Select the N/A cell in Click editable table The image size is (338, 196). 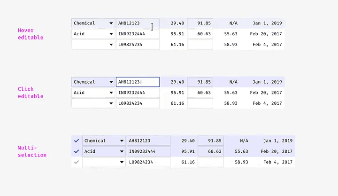pyautogui.click(x=233, y=82)
